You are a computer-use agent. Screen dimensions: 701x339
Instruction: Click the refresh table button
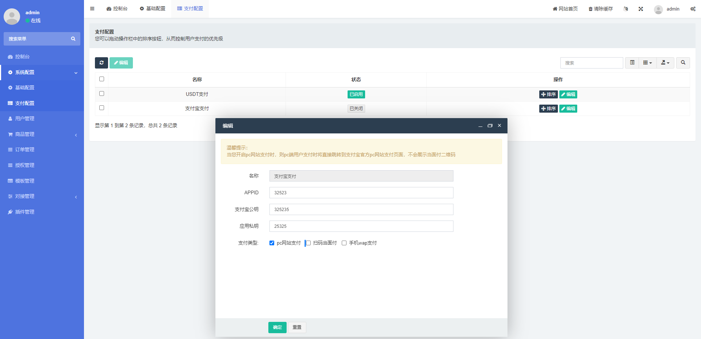point(101,63)
